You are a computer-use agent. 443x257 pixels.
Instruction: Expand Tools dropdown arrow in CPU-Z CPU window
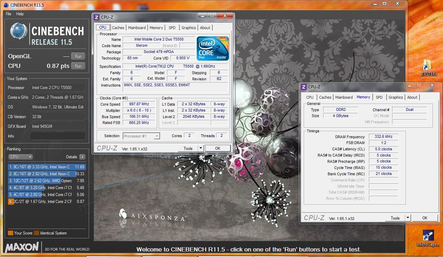click(201, 148)
